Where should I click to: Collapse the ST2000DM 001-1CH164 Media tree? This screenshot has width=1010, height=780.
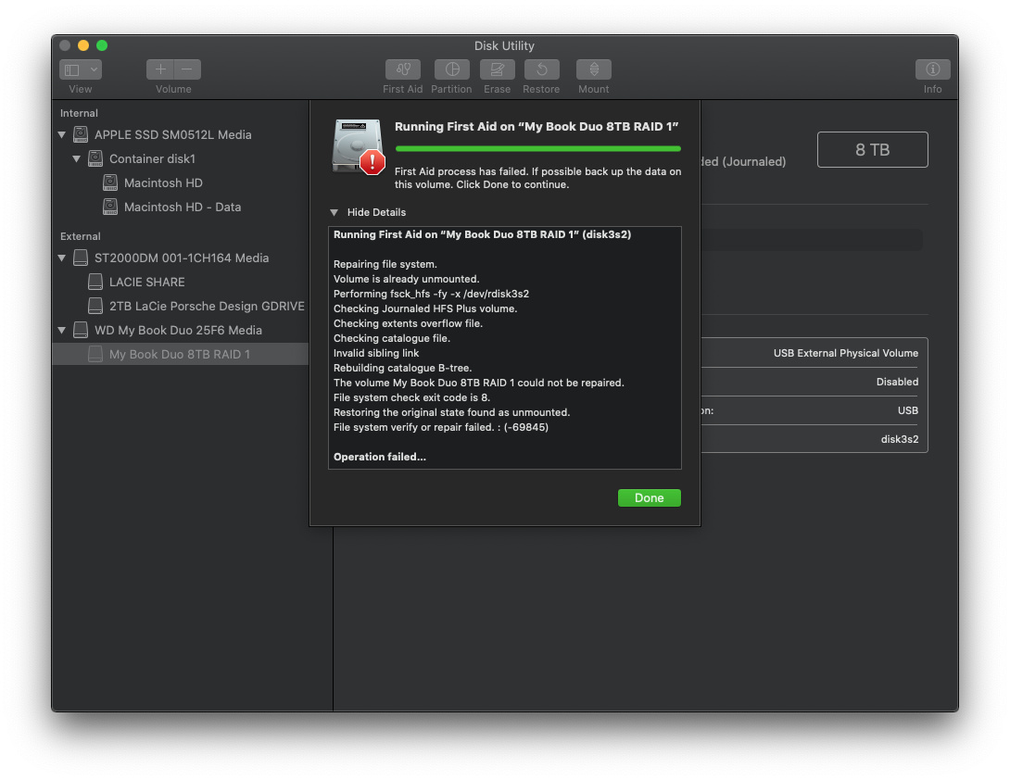point(62,258)
